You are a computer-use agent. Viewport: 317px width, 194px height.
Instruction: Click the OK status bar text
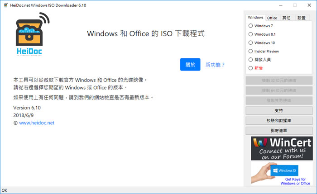5,190
